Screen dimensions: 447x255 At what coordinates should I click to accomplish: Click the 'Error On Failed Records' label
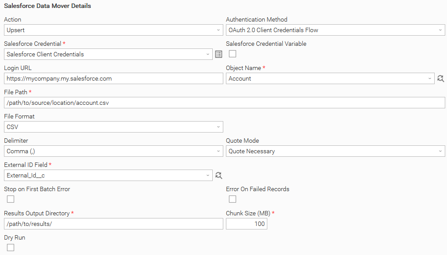[x=258, y=189]
